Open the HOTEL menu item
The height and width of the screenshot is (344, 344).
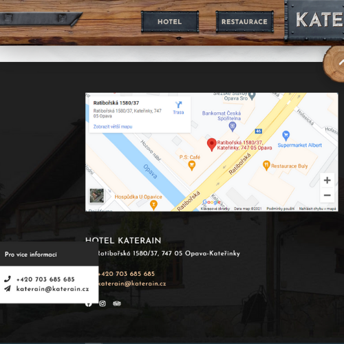pyautogui.click(x=170, y=21)
